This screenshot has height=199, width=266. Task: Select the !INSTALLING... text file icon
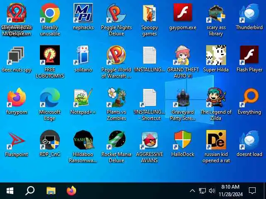pyautogui.click(x=150, y=55)
